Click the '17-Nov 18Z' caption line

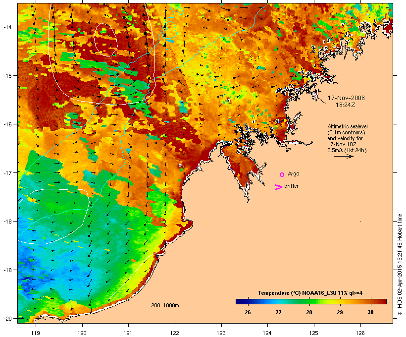coord(342,144)
